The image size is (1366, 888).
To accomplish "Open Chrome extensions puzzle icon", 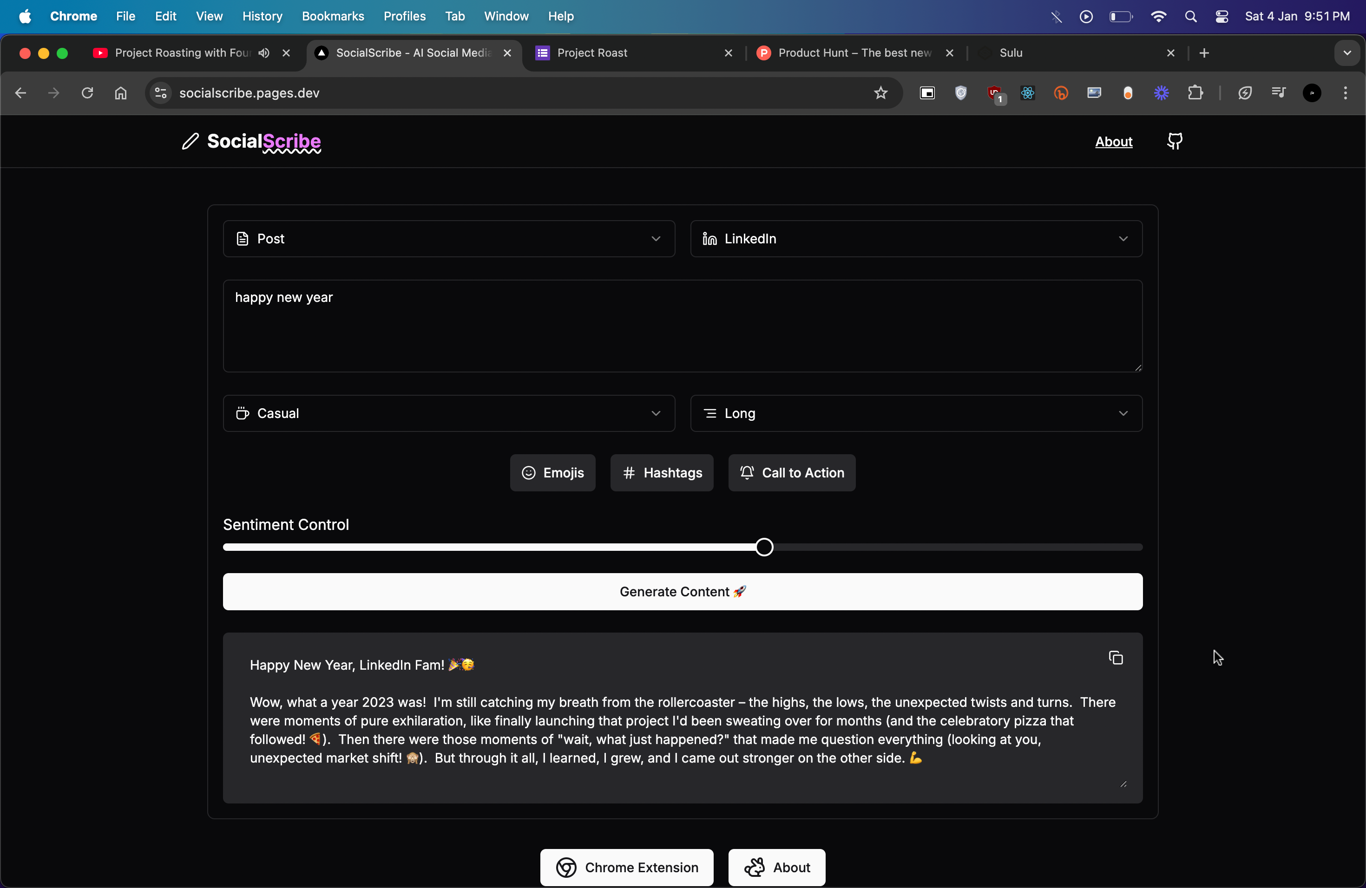I will 1195,93.
